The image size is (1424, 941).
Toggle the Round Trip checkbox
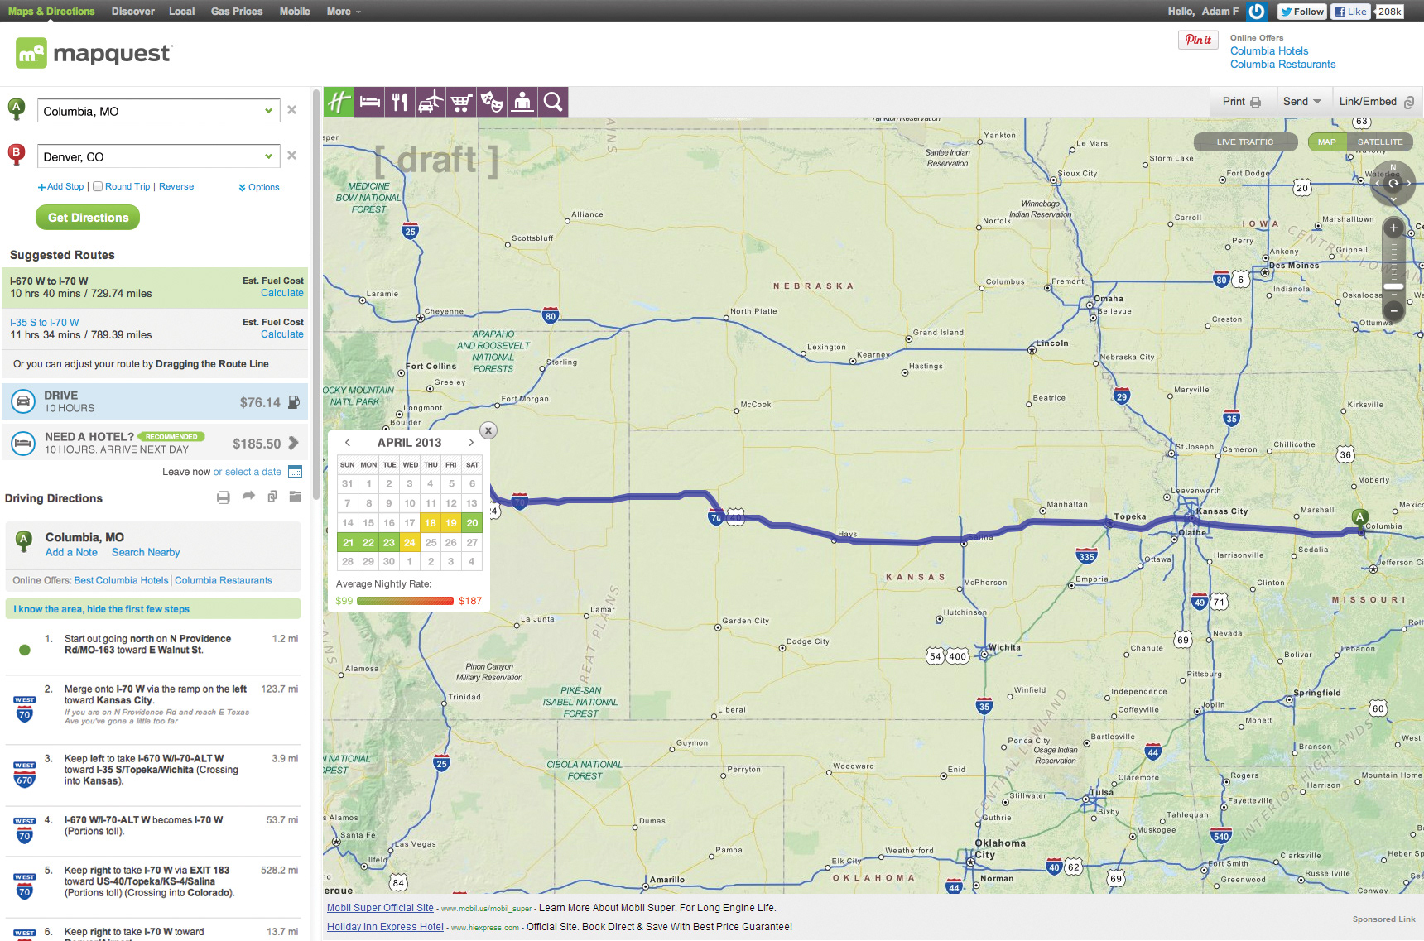click(x=98, y=186)
